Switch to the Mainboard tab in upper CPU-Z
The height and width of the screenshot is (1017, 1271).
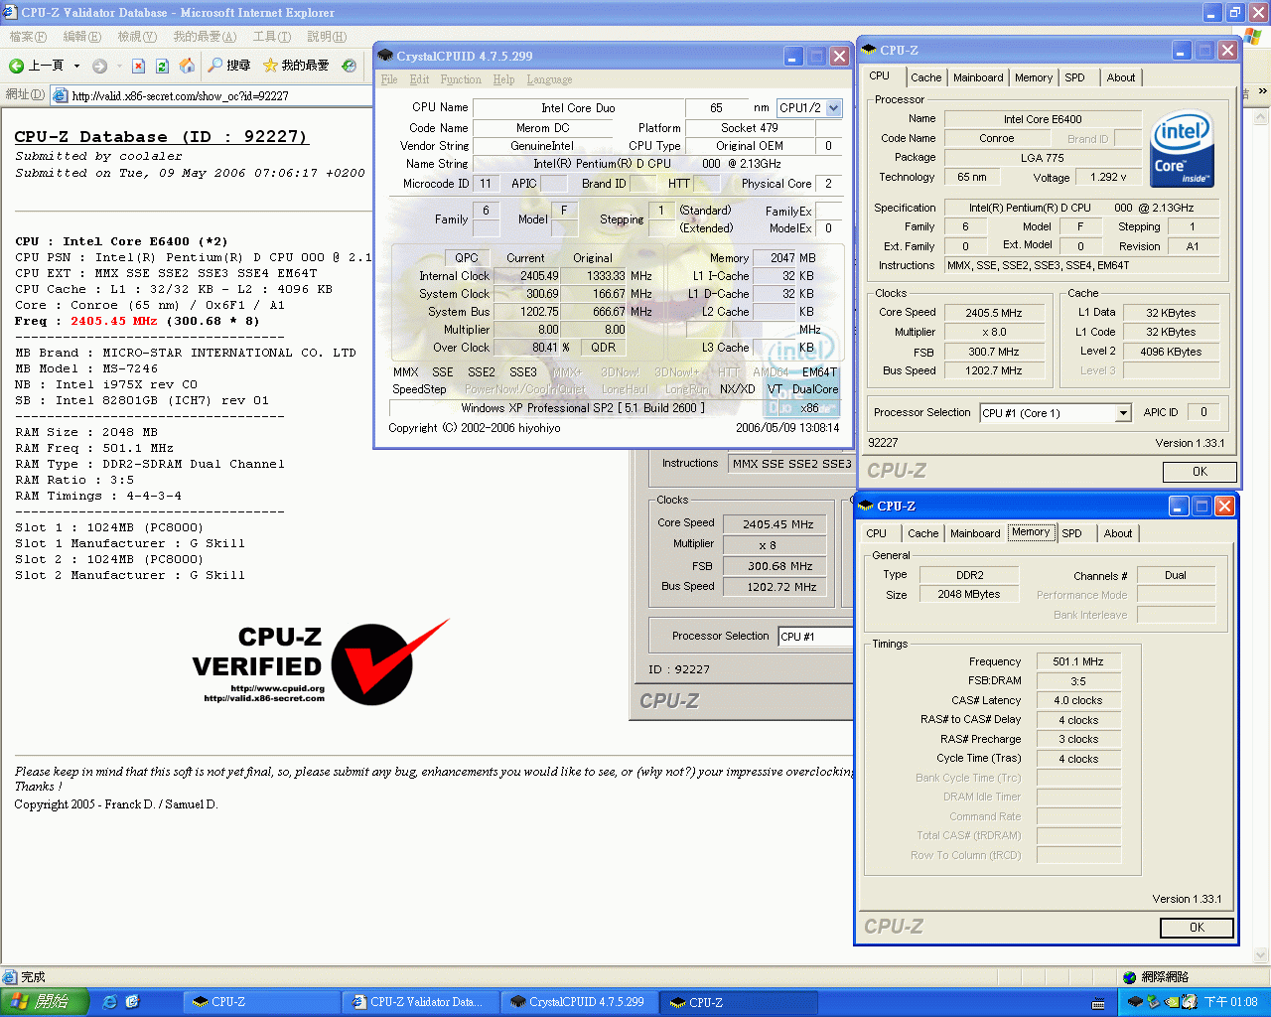click(978, 77)
